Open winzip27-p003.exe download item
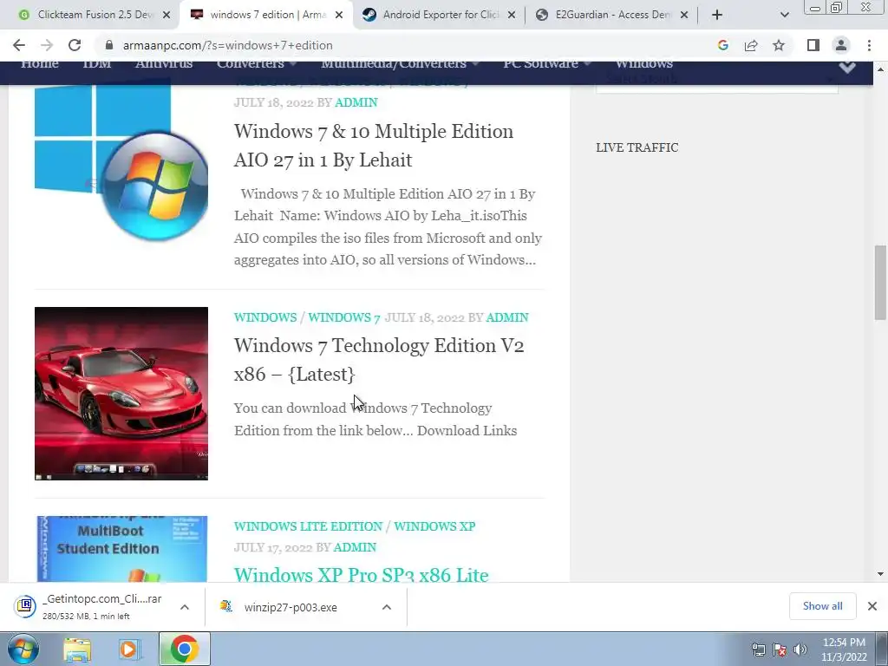Image resolution: width=888 pixels, height=666 pixels. point(291,607)
